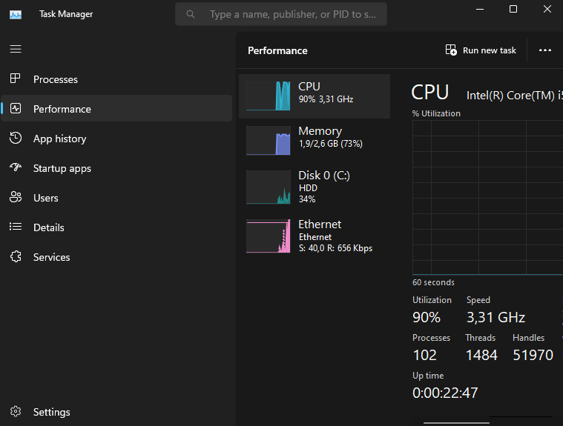Click the Intel(R) Core(TM) processor name
The height and width of the screenshot is (426, 563).
point(514,96)
